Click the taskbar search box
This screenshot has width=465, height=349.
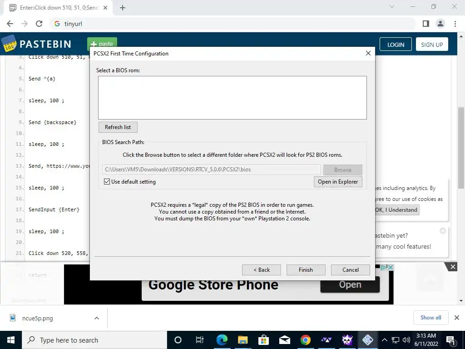coord(94,340)
